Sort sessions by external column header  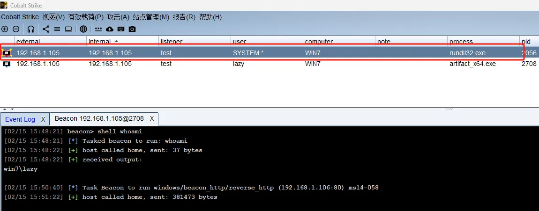(x=50, y=41)
